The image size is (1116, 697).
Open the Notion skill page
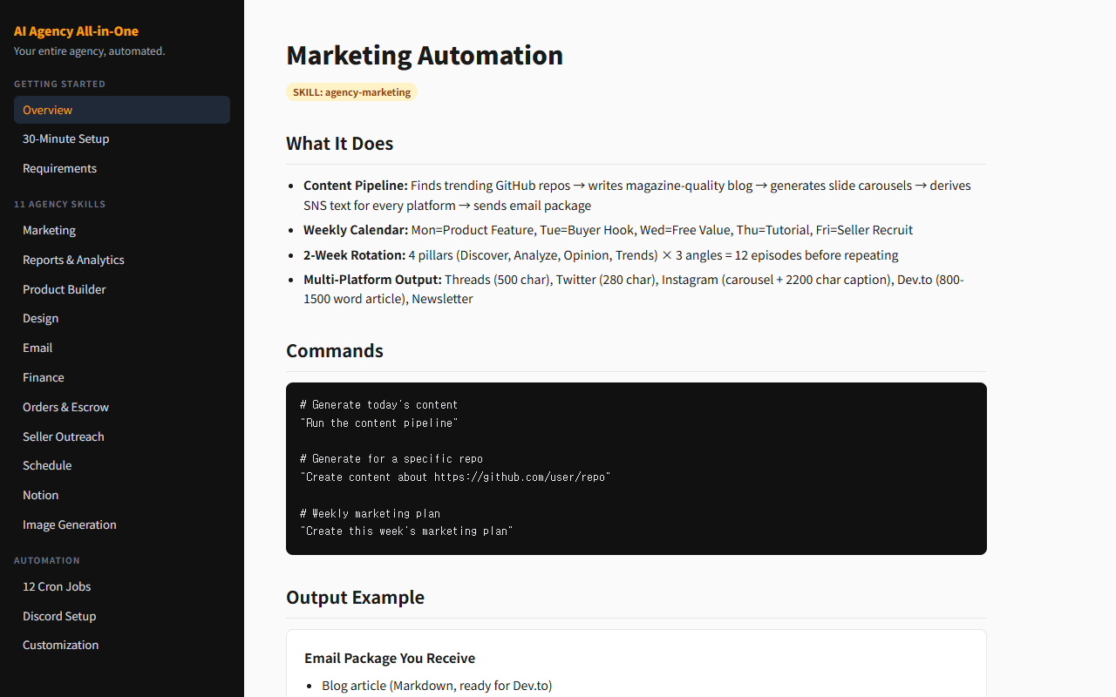pyautogui.click(x=40, y=495)
